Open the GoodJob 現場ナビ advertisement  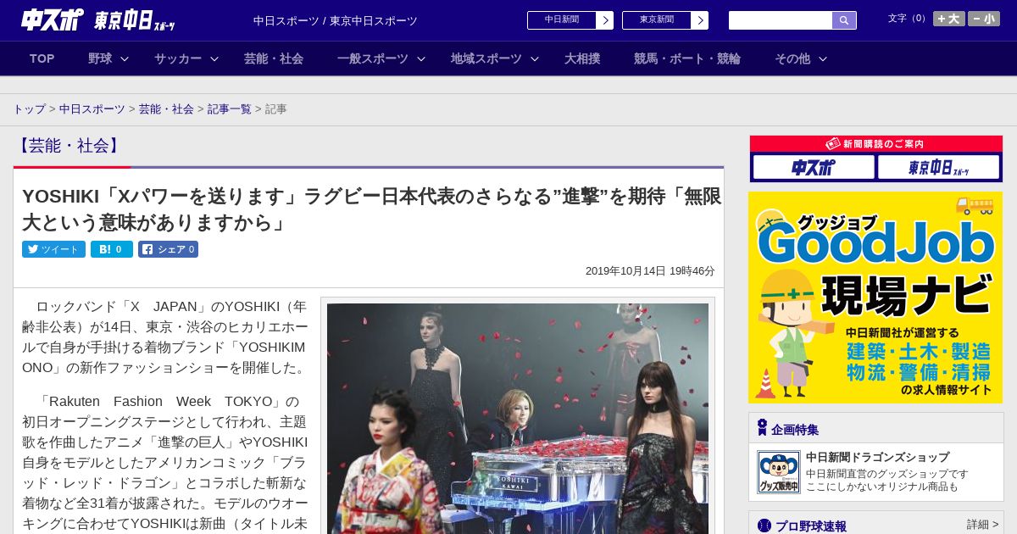[x=875, y=298]
